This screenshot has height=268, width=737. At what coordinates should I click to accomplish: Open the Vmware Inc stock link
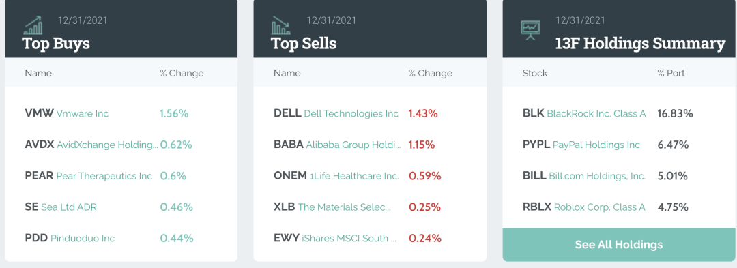[83, 114]
